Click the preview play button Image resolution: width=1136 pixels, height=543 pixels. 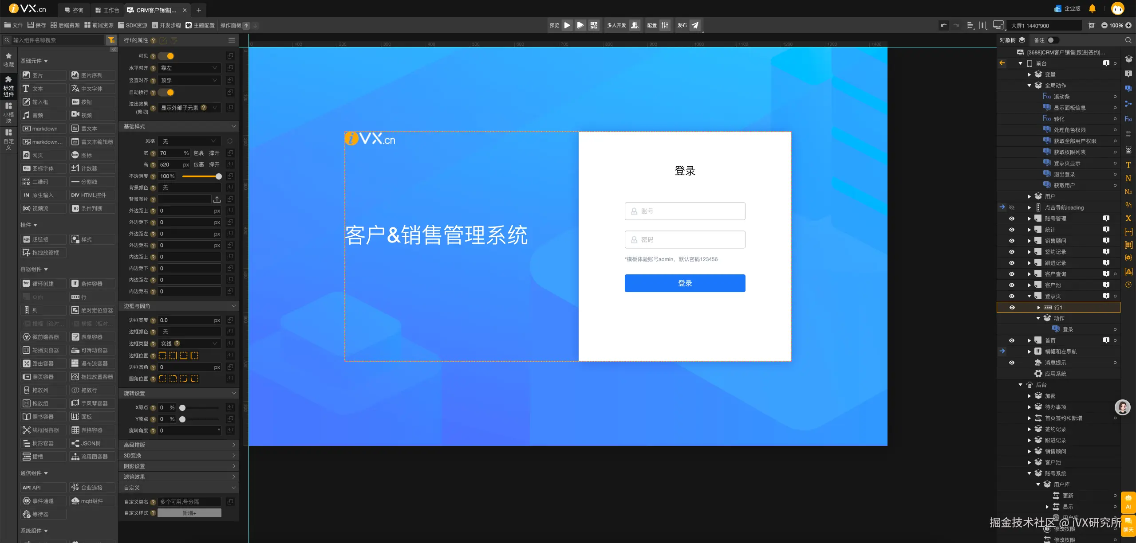567,25
